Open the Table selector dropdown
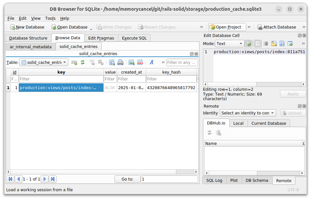Image resolution: width=310 pixels, height=199 pixels. point(44,62)
